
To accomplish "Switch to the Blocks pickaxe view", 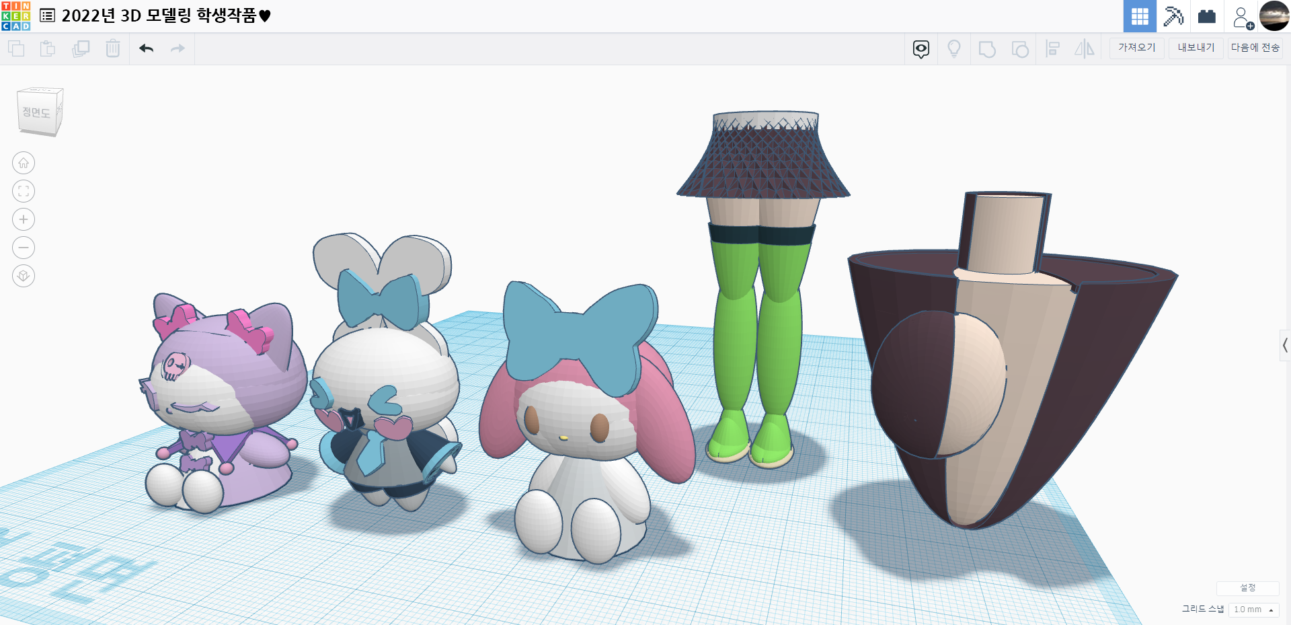I will point(1173,16).
